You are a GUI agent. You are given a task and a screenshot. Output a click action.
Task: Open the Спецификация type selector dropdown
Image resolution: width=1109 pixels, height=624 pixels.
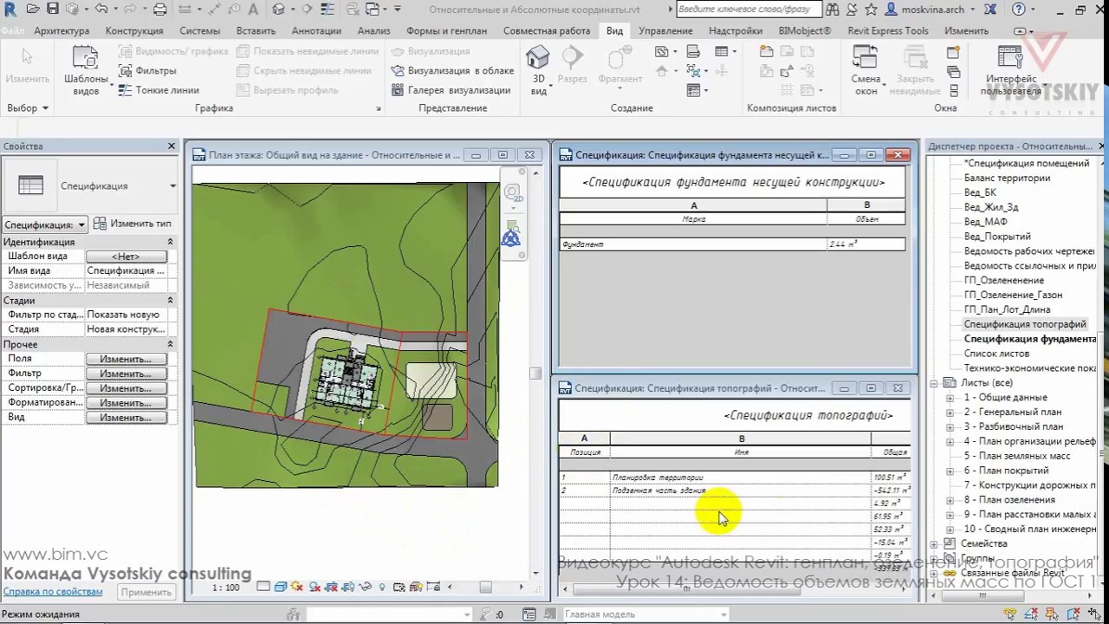(90, 185)
